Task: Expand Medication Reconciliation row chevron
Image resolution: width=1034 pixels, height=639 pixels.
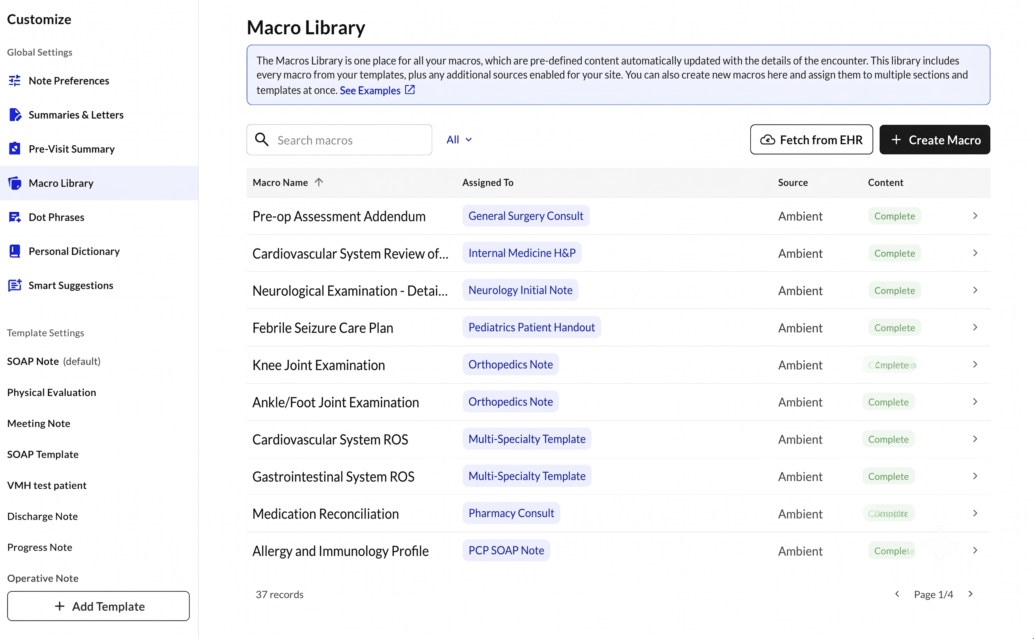Action: (x=975, y=513)
